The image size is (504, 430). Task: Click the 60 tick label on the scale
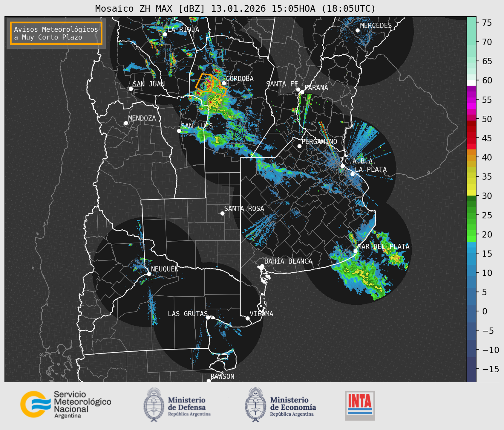coord(486,80)
